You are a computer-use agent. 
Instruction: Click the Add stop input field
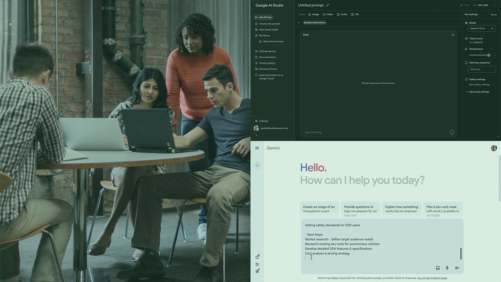coord(481,69)
